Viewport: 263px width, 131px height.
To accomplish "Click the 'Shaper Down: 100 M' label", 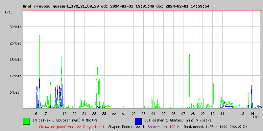I will (126, 126).
